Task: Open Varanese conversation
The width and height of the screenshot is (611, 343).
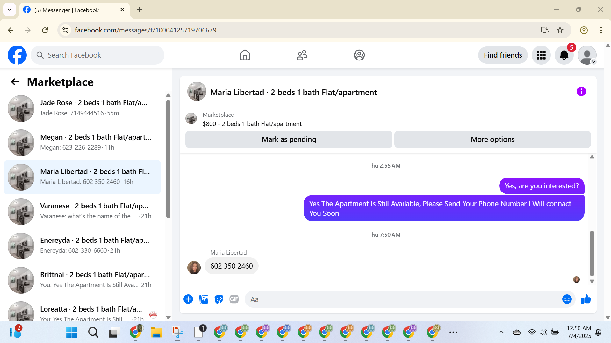Action: [82, 212]
